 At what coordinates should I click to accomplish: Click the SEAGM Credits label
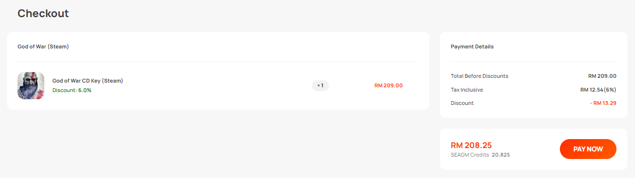tap(470, 155)
